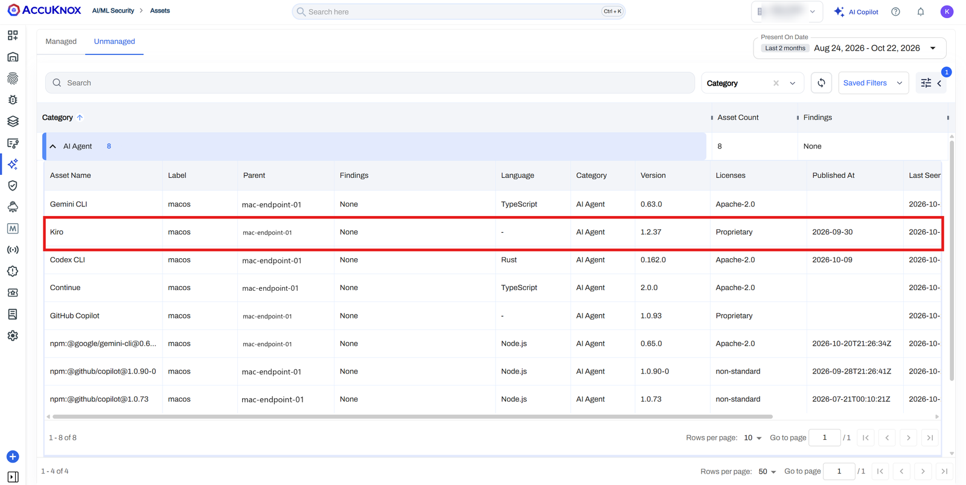
Task: Open the tenant selector dropdown in header
Action: 787,11
